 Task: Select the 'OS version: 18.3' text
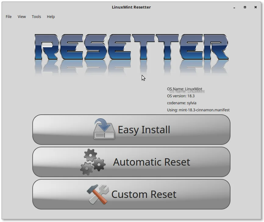[x=181, y=96]
